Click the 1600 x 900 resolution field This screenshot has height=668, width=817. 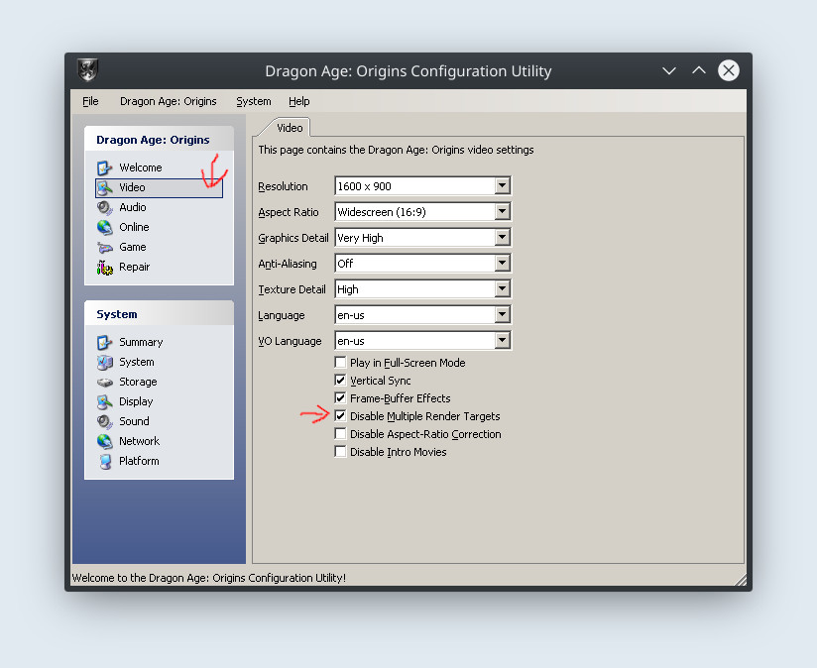click(x=415, y=186)
